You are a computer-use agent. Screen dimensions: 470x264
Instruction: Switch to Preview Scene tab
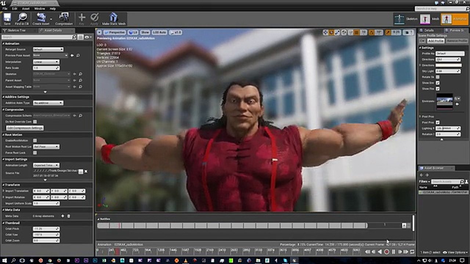456,30
